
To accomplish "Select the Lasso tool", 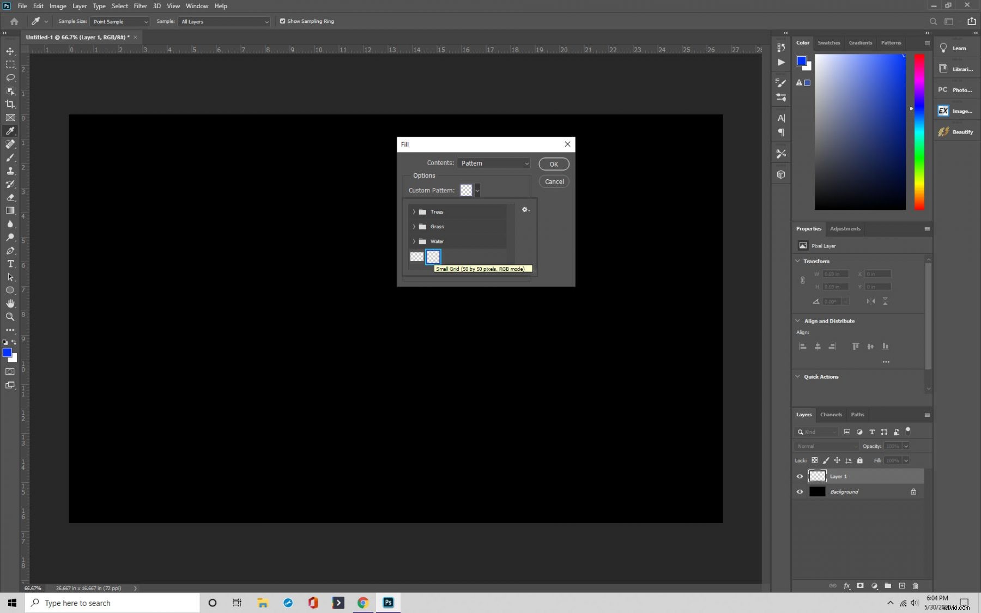I will (x=10, y=78).
